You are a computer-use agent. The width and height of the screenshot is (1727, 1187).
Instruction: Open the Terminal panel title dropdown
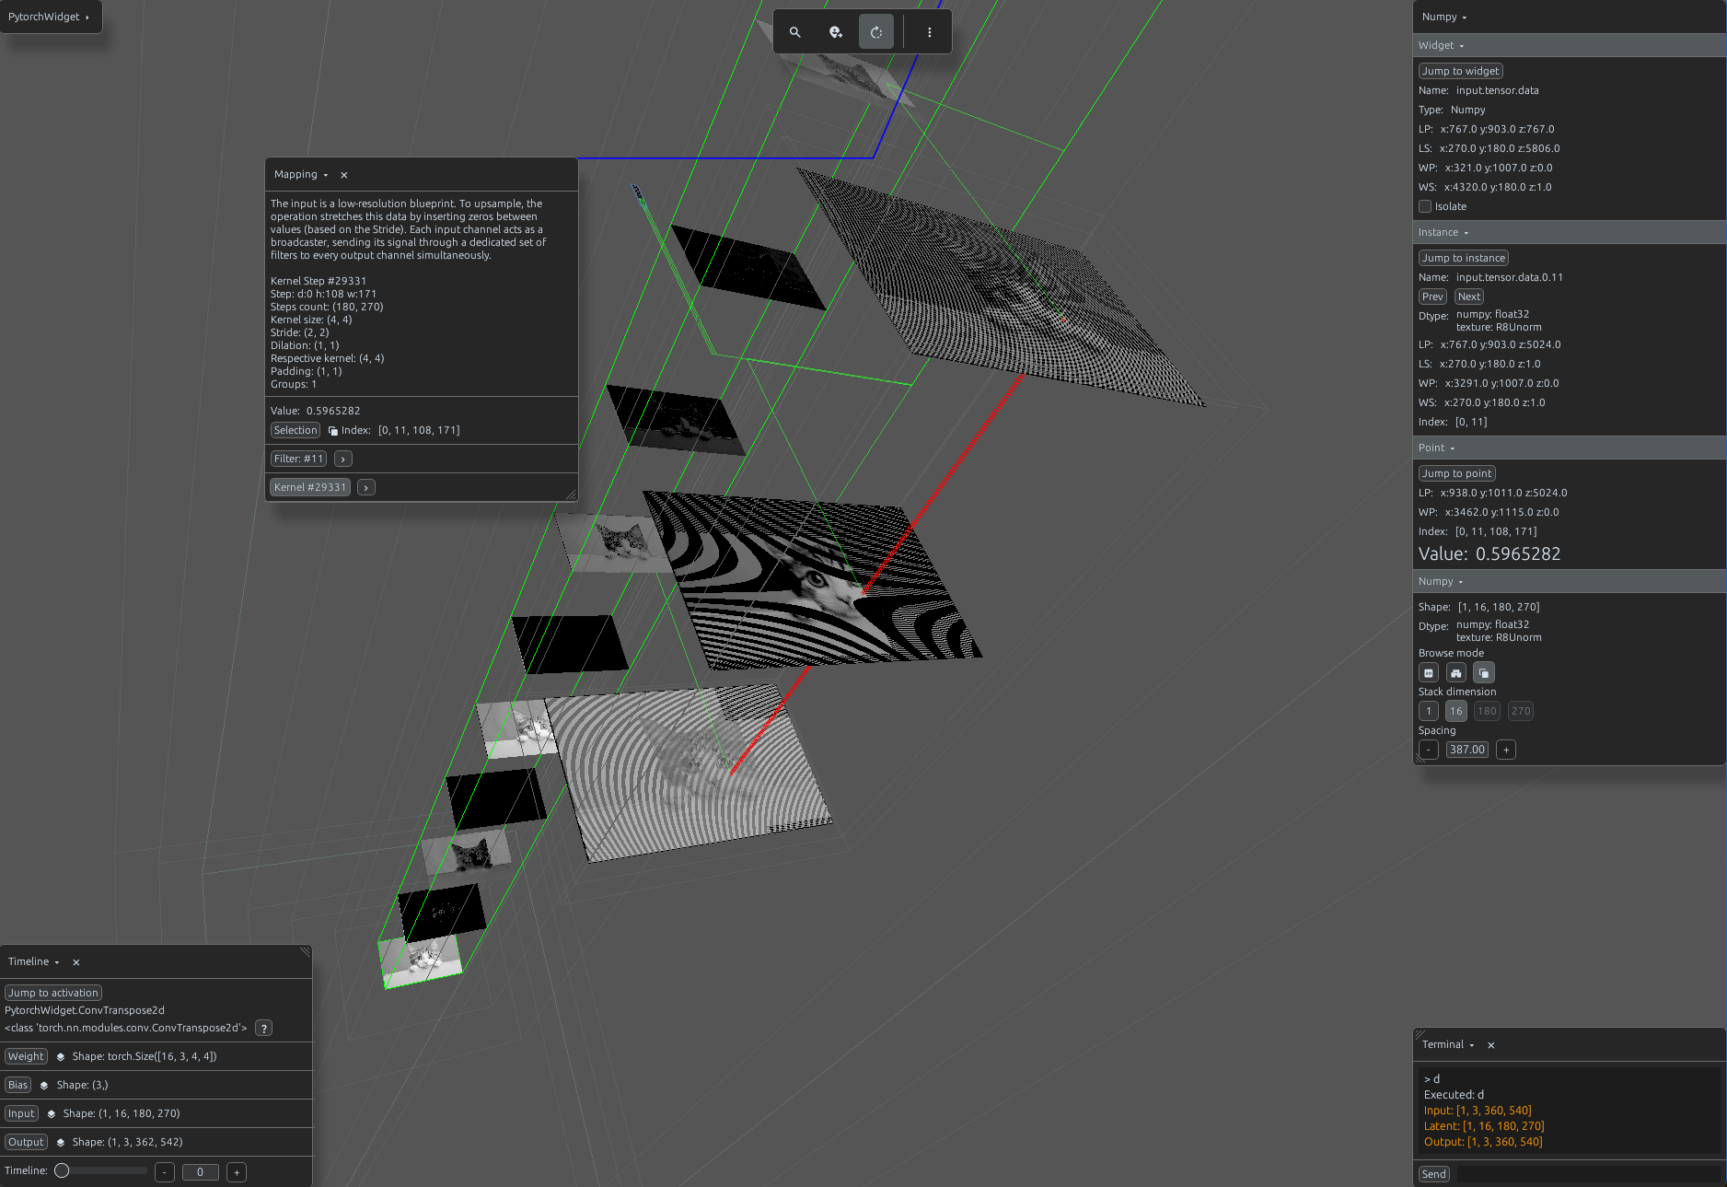(x=1448, y=1044)
